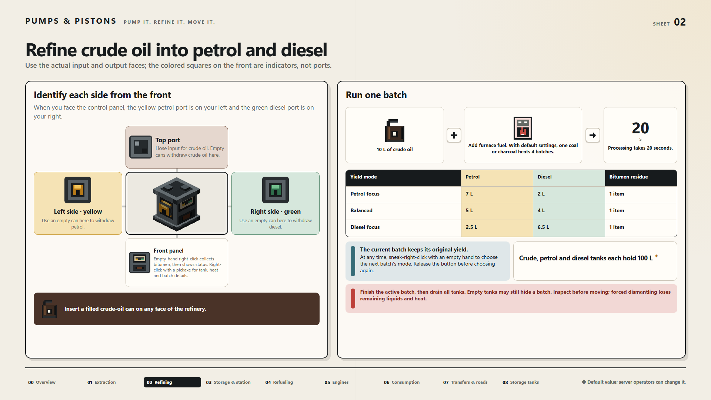The height and width of the screenshot is (400, 711).
Task: Click the plus symbol between batch cards
Action: click(x=454, y=135)
